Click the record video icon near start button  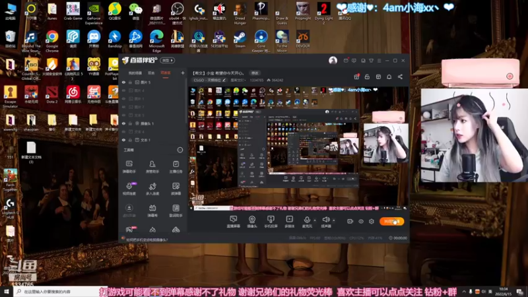click(350, 221)
